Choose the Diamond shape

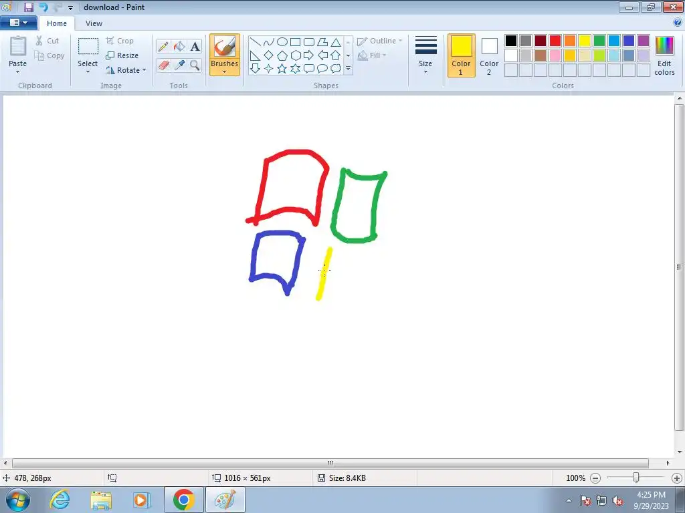(269, 55)
